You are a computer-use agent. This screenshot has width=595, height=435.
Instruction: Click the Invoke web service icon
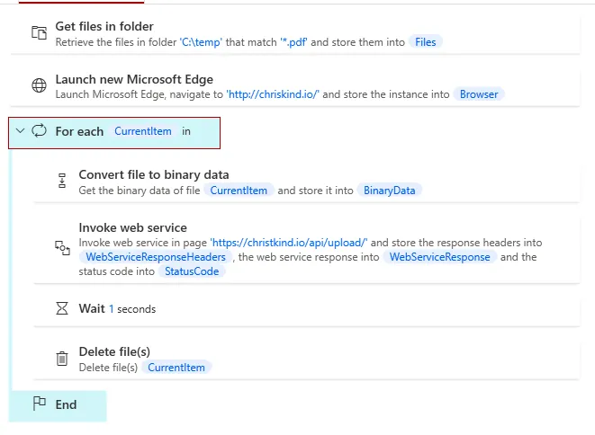62,248
